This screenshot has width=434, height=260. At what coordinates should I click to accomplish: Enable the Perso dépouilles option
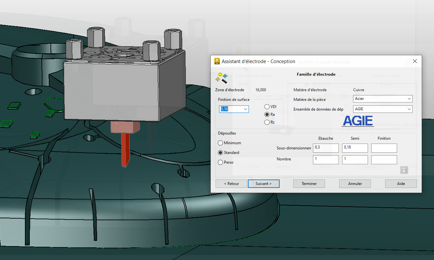[x=221, y=162]
